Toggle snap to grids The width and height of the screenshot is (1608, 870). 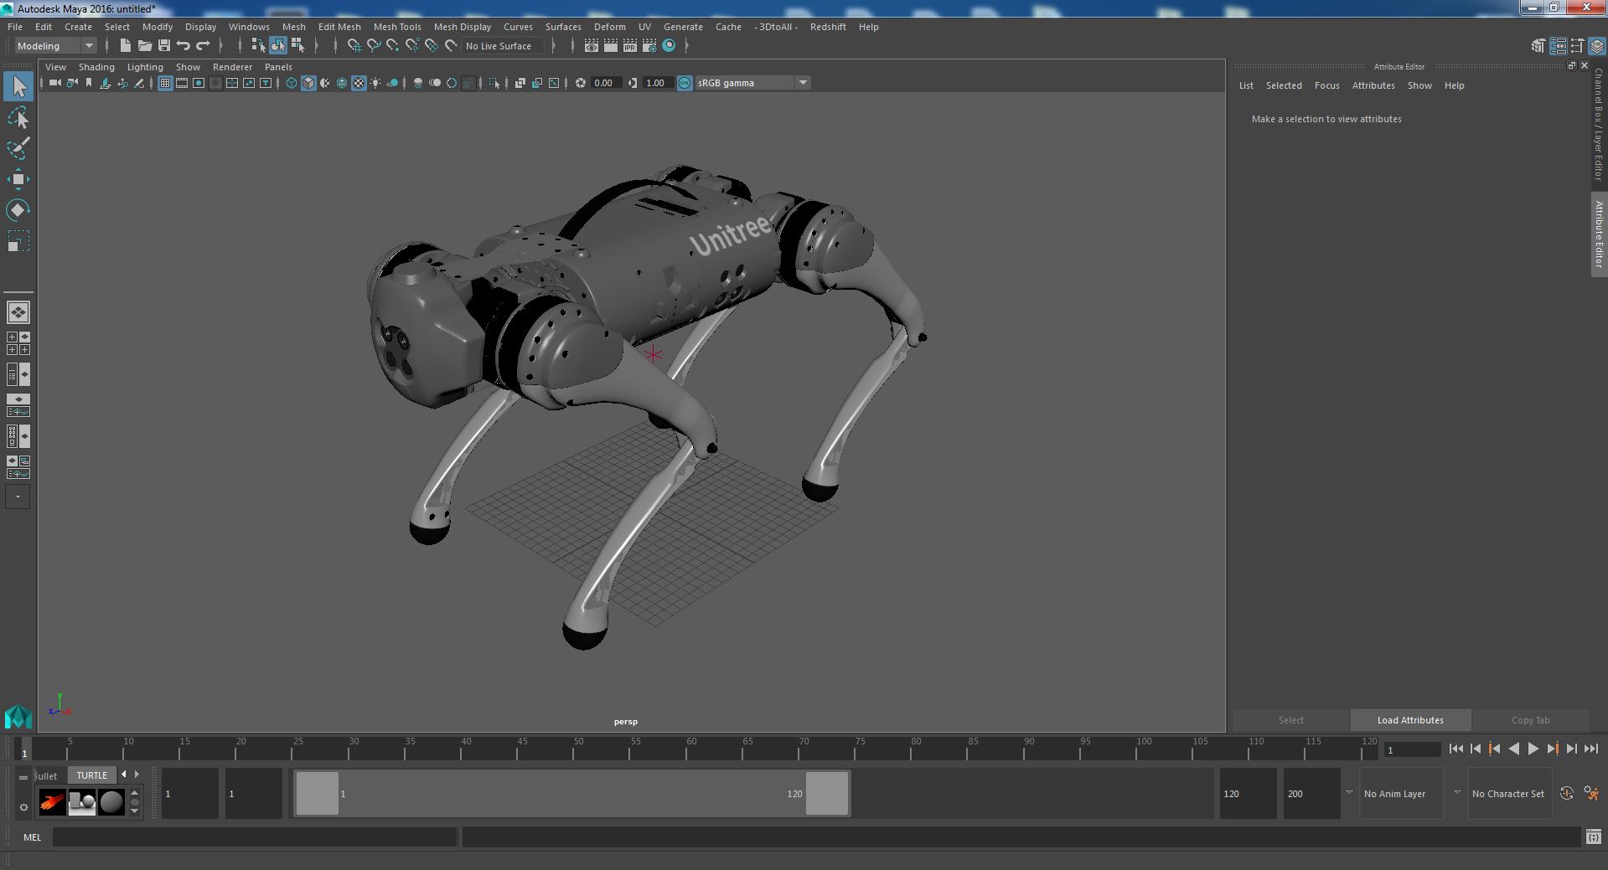[x=354, y=46]
